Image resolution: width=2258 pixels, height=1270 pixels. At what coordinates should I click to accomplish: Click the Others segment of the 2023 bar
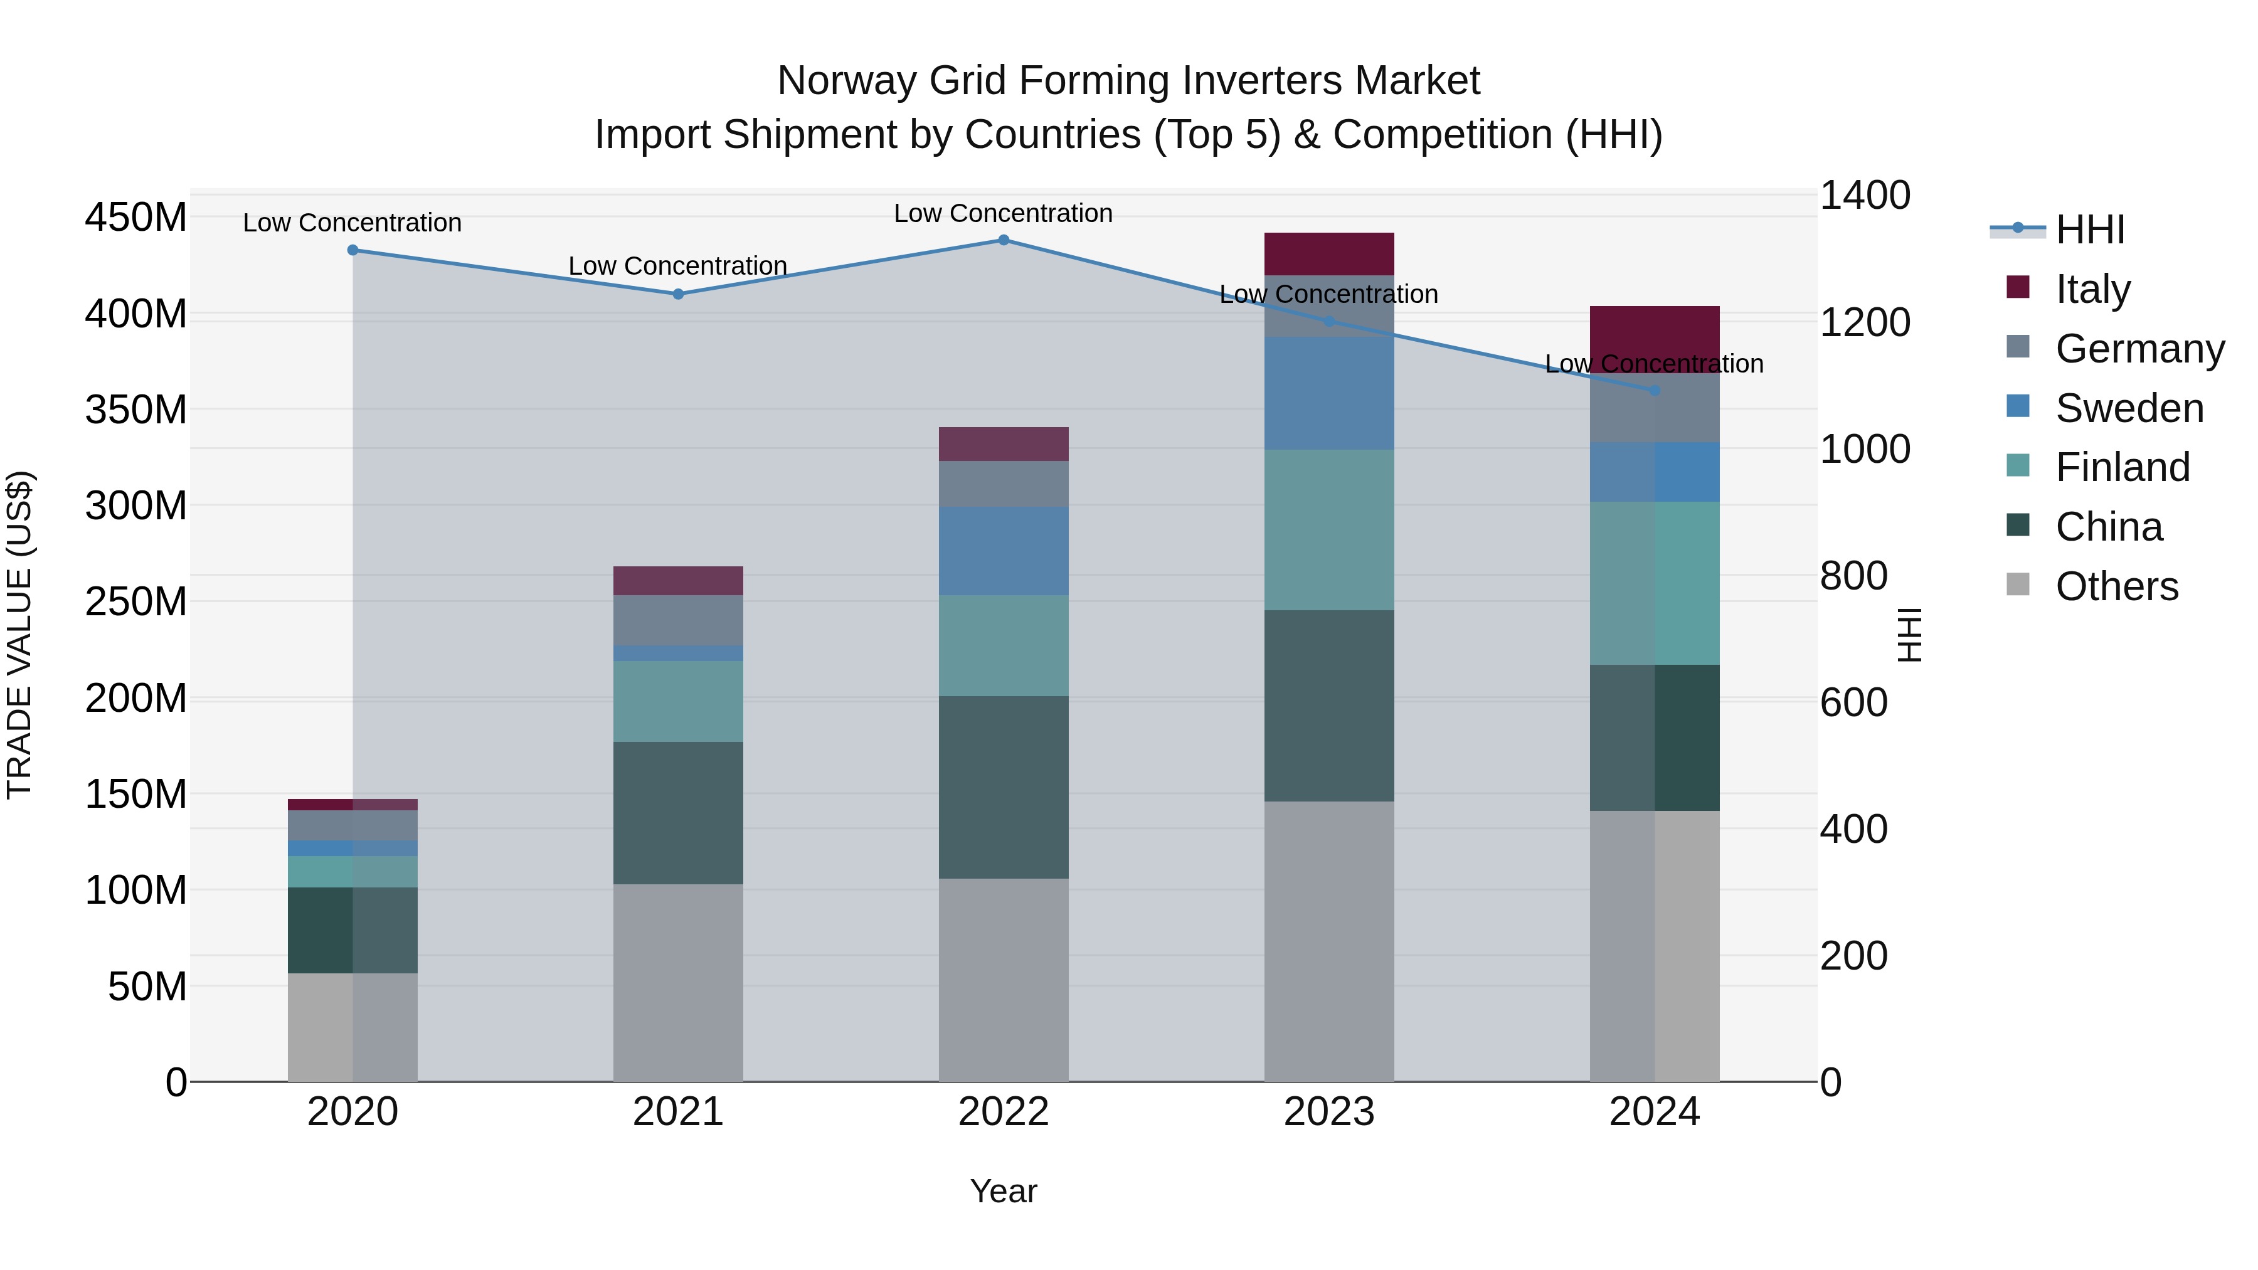1329,941
